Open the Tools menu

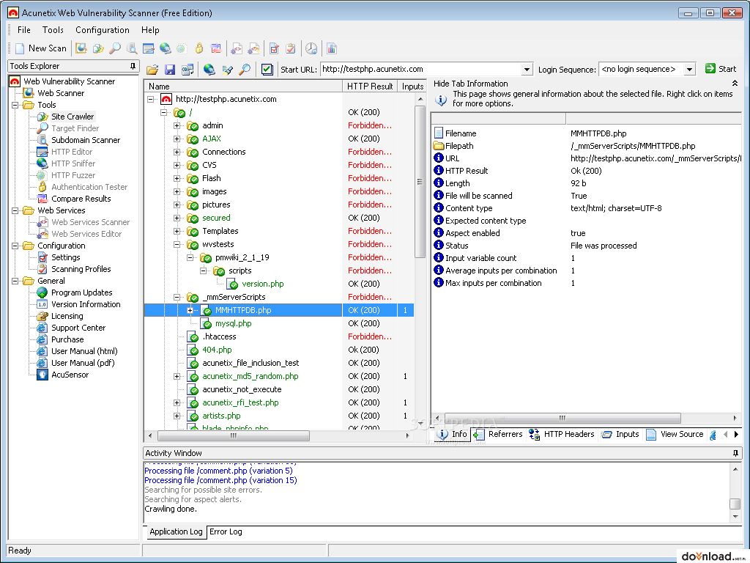[53, 29]
